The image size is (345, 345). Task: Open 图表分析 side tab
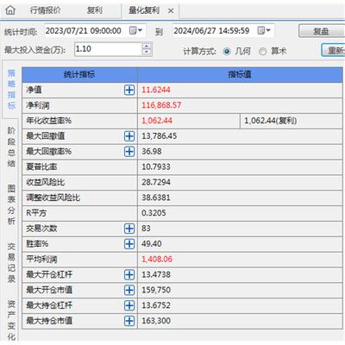[x=11, y=204]
